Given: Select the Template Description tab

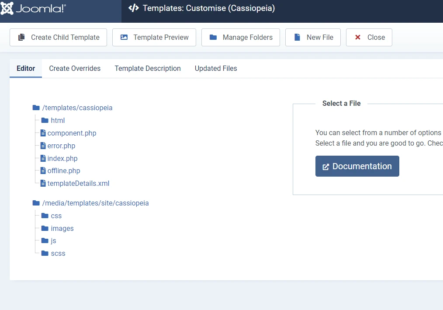Looking at the screenshot, I should pyautogui.click(x=148, y=68).
